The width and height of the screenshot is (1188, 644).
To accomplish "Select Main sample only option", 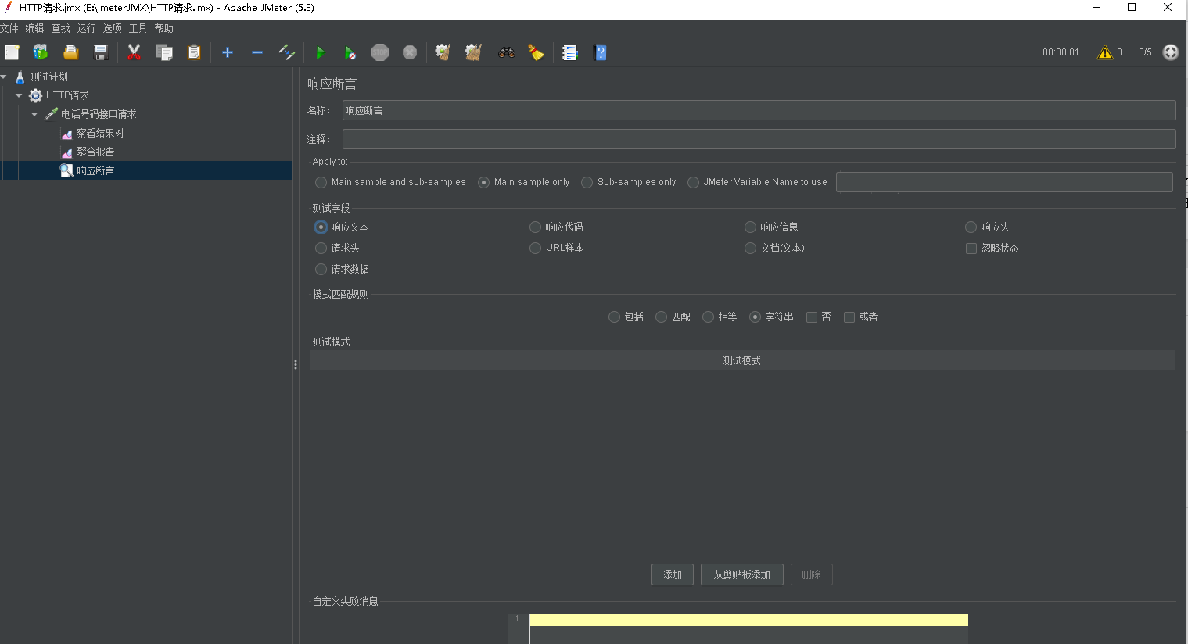I will click(524, 182).
